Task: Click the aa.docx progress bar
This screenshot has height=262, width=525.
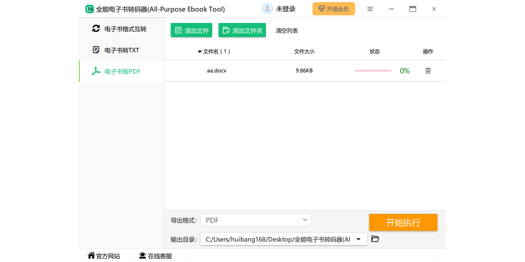Action: point(373,70)
